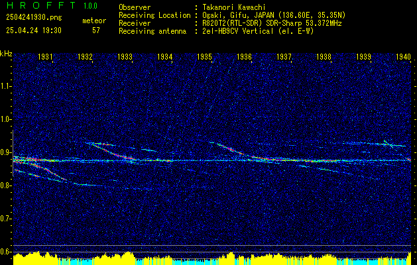Click the 0.6 kHz axis label
417x265 pixels.
coord(5,252)
